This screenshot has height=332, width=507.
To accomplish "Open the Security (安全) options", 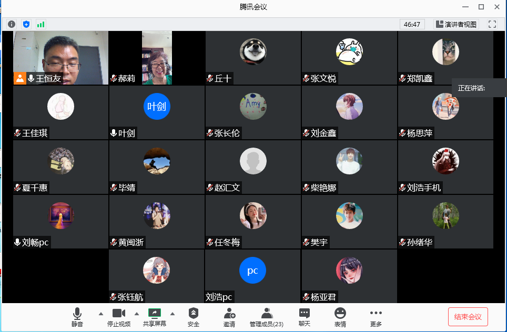I will (194, 317).
